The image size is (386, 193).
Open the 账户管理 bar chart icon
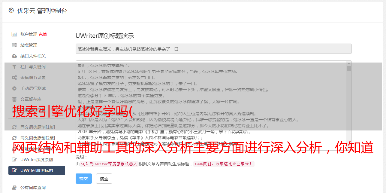click(14, 34)
